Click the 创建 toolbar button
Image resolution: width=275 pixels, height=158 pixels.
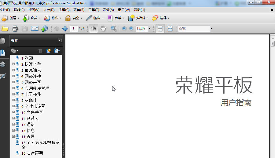(x=10, y=18)
